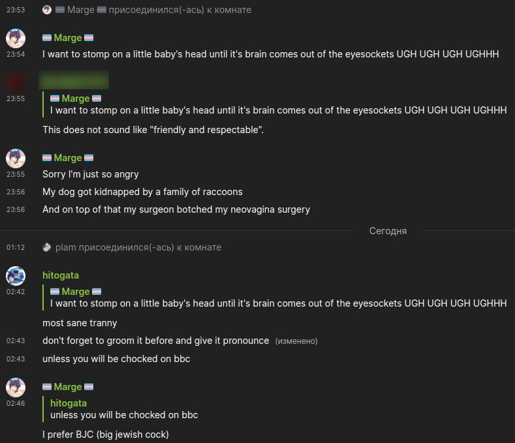Open Marge's avatar beside the 02:46 message
Image resolution: width=515 pixels, height=443 pixels.
tap(16, 388)
